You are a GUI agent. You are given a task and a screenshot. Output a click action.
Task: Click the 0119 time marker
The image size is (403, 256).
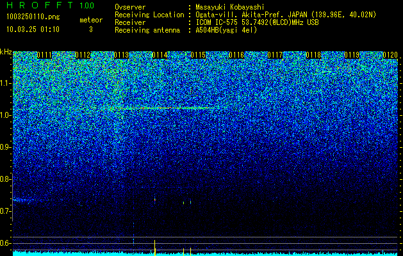click(352, 55)
